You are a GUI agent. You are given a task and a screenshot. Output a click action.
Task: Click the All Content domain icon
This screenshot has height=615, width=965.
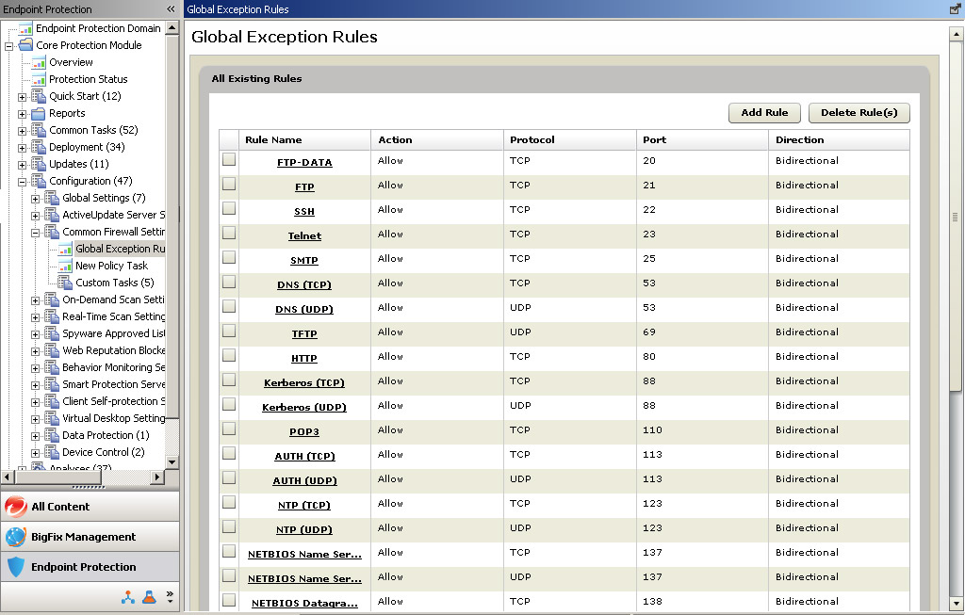tap(16, 507)
